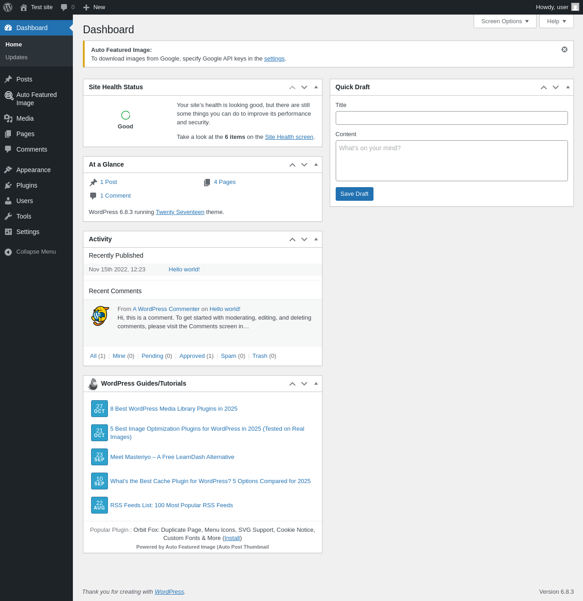The image size is (583, 601).
Task: Filter comments by Spam
Action: click(x=229, y=356)
